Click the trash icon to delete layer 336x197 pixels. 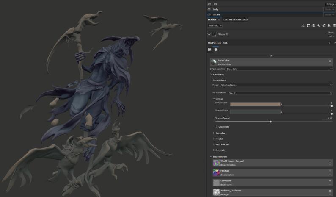[334, 25]
